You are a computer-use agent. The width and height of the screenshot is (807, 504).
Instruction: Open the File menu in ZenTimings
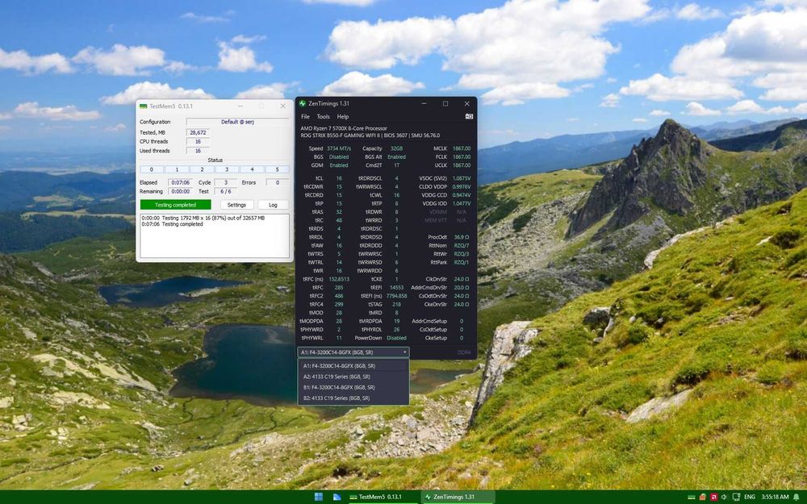click(305, 117)
